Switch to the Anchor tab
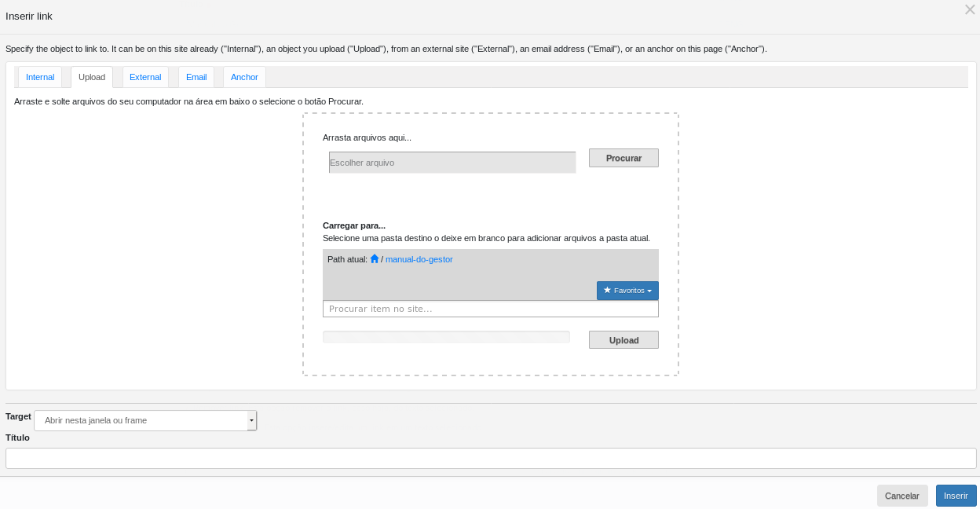 coord(244,77)
